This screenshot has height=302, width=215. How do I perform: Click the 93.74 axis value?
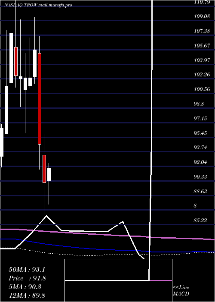tap(200, 148)
